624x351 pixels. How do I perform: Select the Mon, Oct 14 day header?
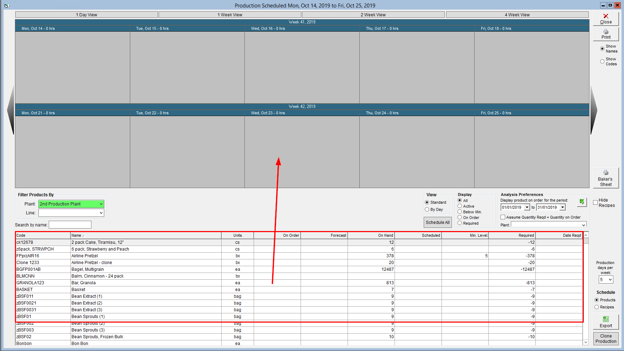(x=73, y=28)
